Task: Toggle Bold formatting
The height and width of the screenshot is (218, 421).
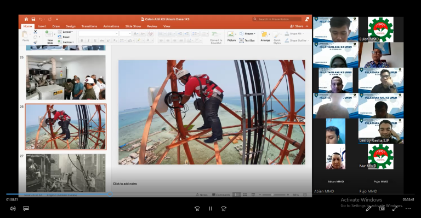Action: click(x=82, y=40)
